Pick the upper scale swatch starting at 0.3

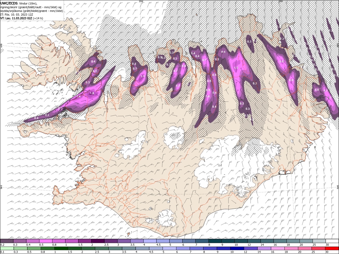coord(20,241)
